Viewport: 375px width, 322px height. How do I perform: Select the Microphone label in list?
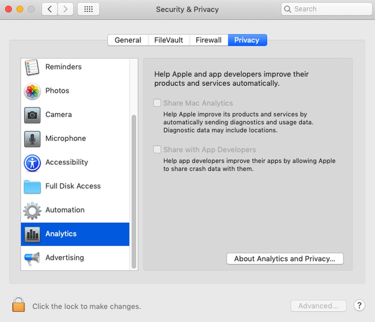pos(66,138)
